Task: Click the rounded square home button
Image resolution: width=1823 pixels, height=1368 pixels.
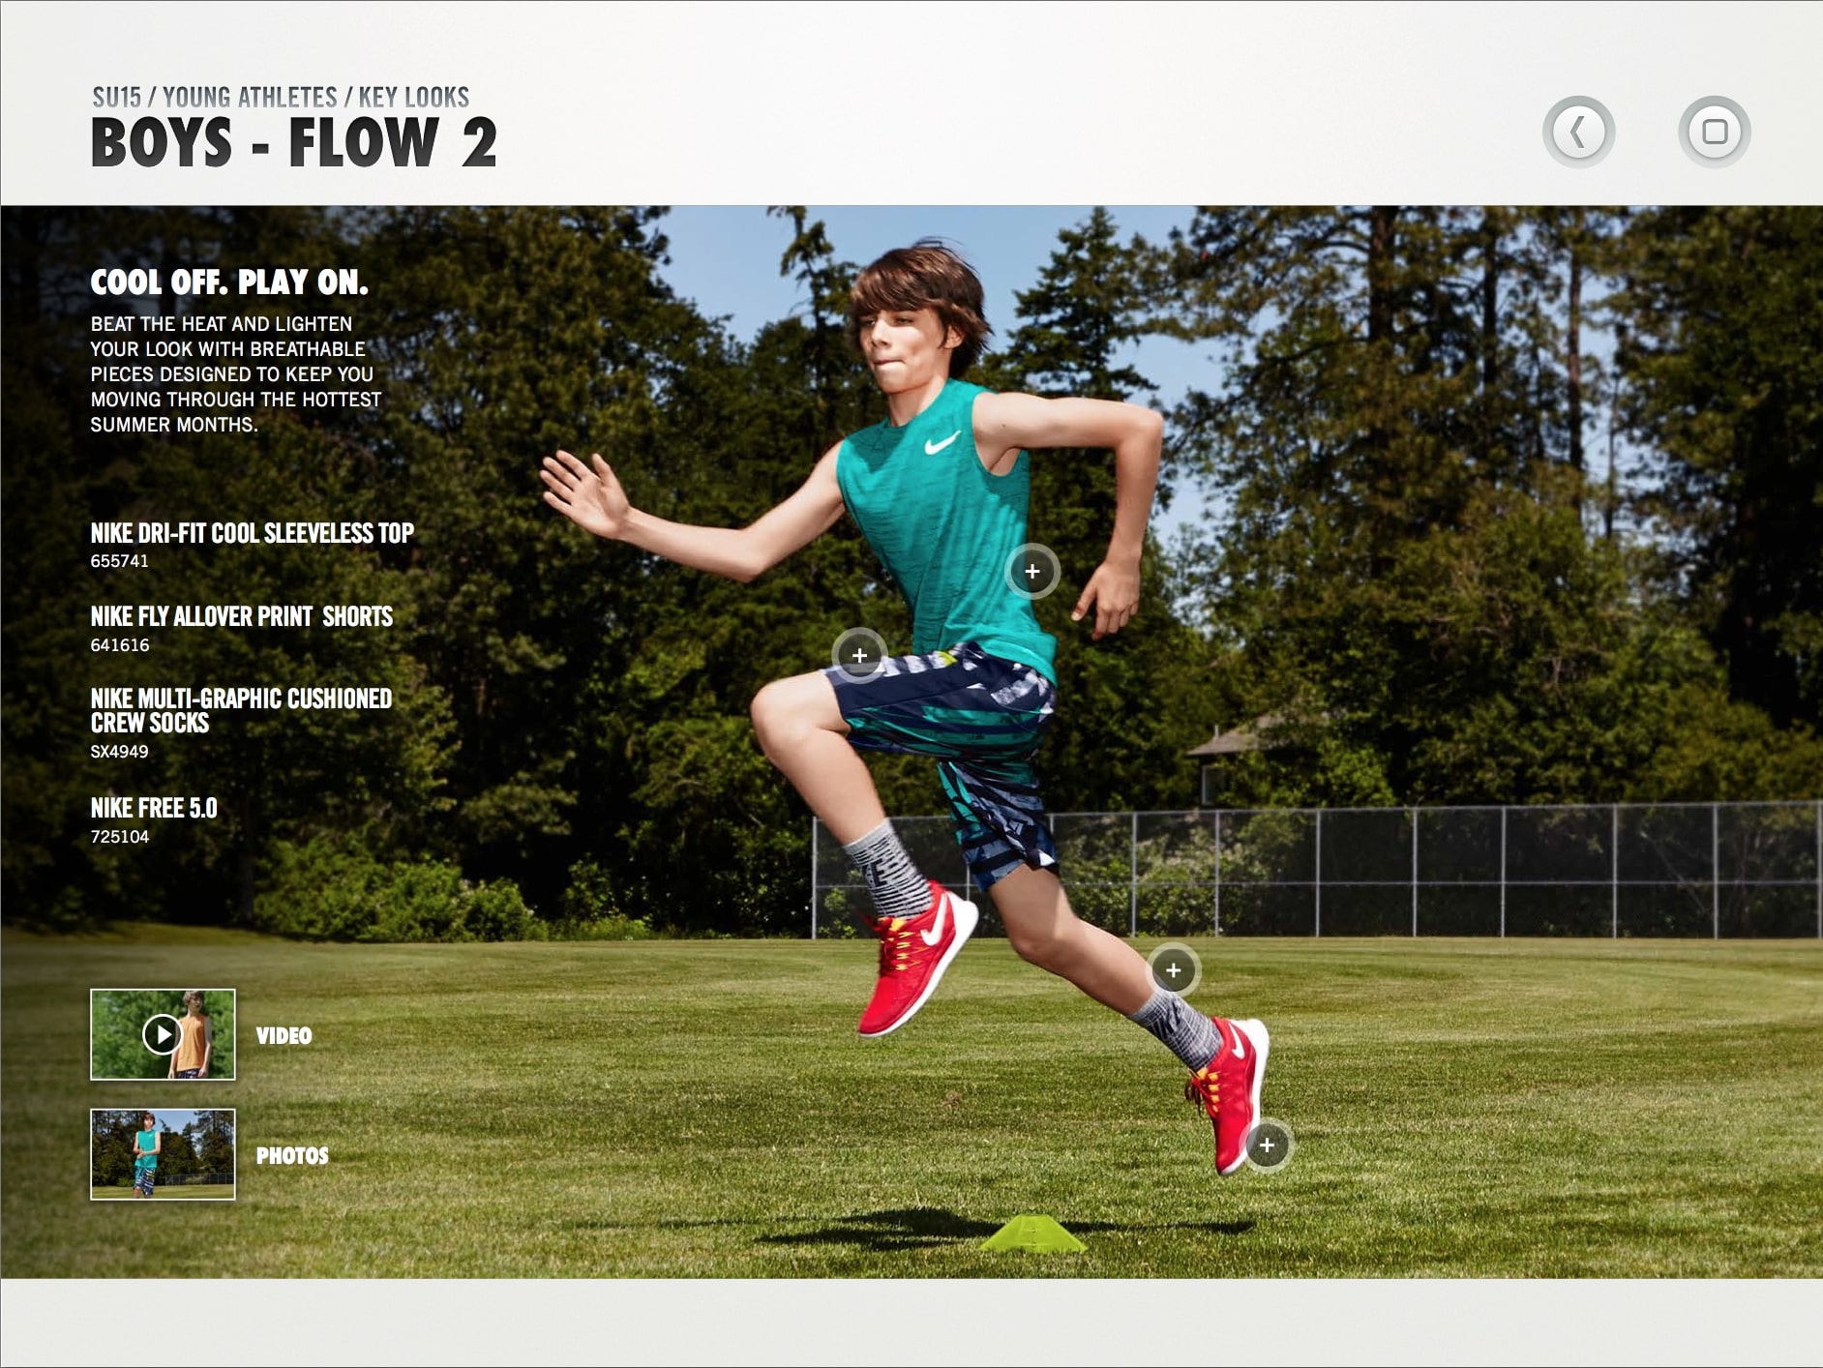Action: (1714, 132)
